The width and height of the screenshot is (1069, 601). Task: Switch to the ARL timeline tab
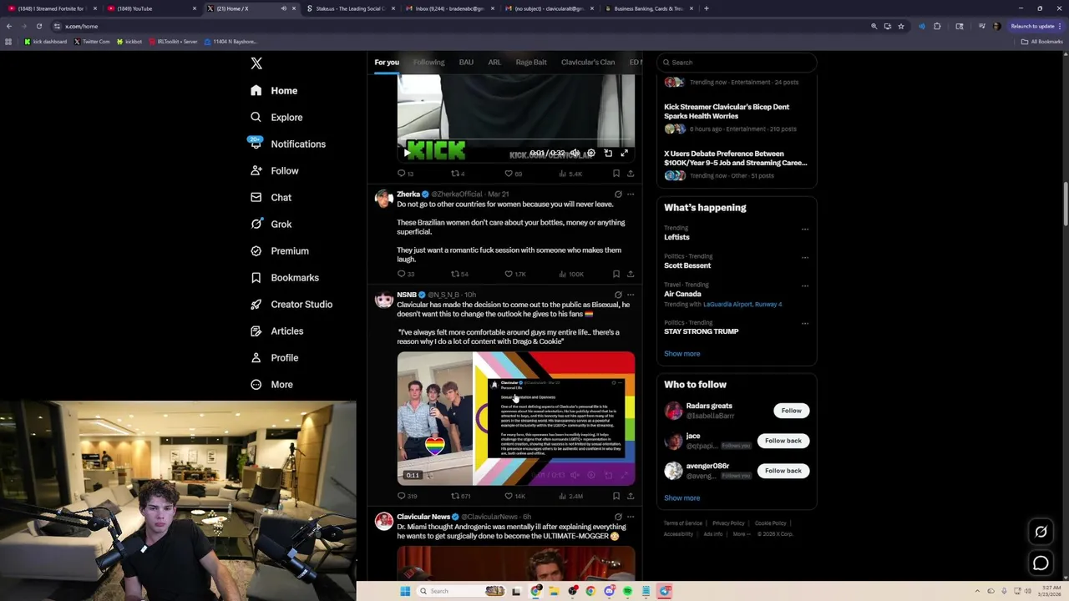494,62
